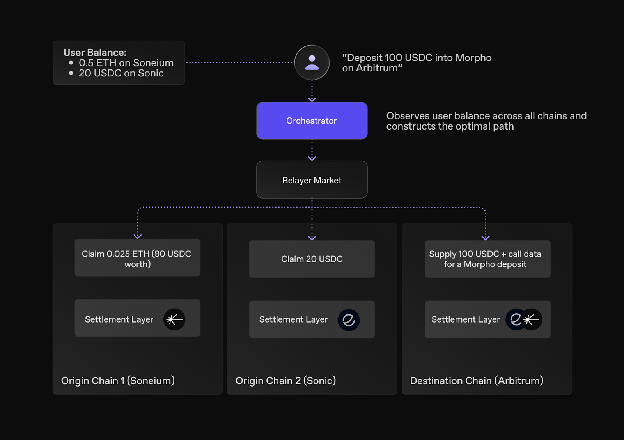Click the "Origin Chain 1 (Soneium)" label

[x=118, y=381]
